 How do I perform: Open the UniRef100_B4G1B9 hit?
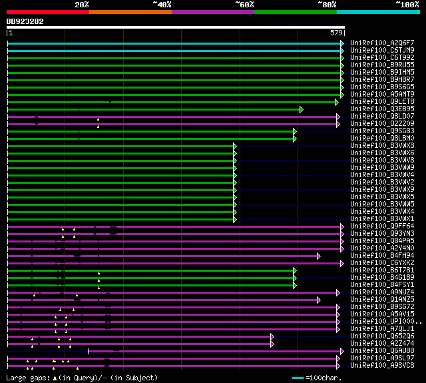click(382, 278)
